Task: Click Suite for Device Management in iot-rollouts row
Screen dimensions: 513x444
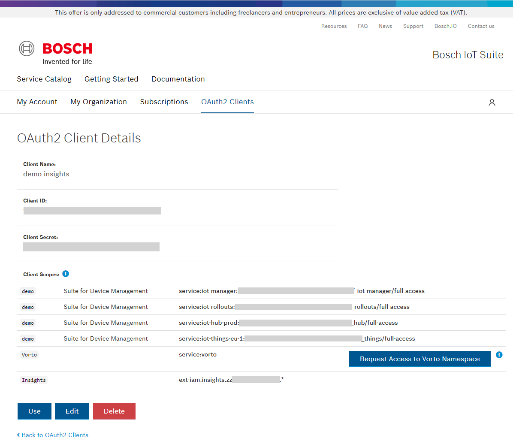Action: tap(106, 307)
